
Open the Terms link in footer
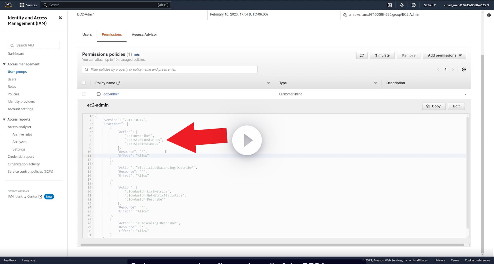tap(455, 260)
